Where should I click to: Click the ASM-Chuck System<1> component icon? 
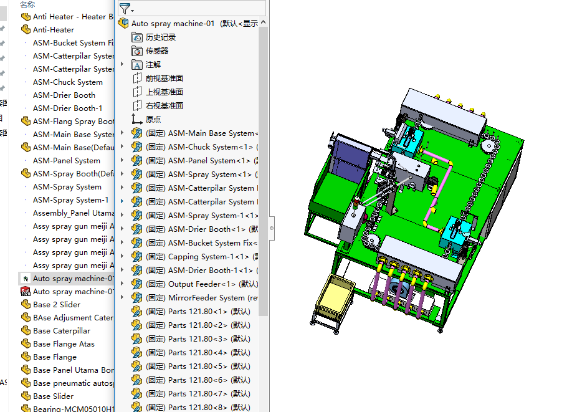(x=138, y=147)
